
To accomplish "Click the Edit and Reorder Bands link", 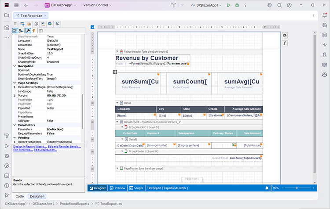I will pyautogui.click(x=64, y=147).
